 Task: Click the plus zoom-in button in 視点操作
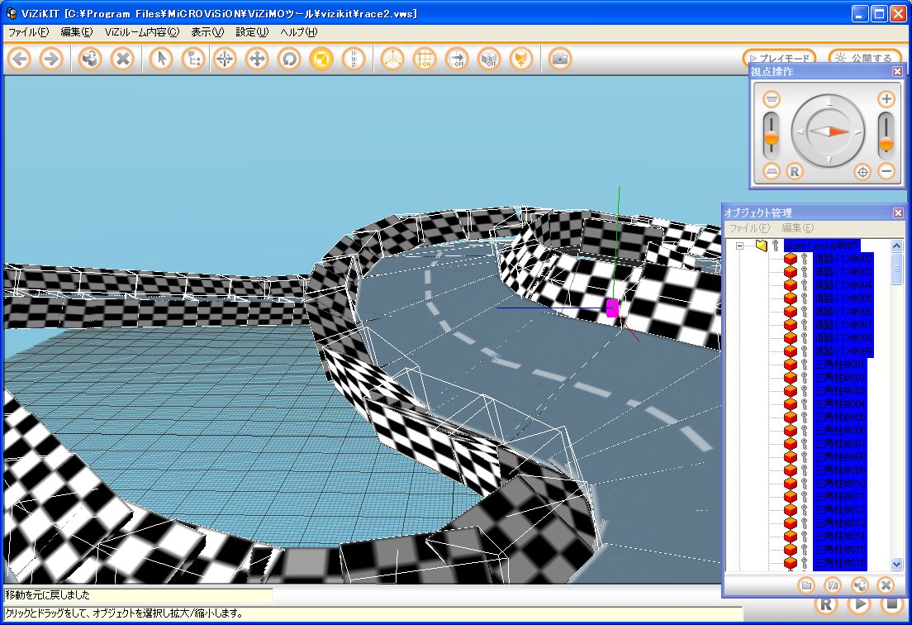pos(886,99)
